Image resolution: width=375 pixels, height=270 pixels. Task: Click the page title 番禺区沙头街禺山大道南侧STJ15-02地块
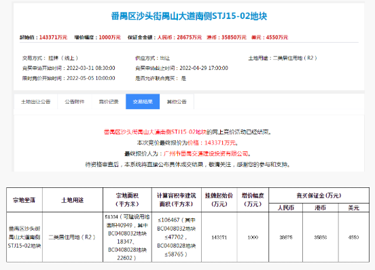189,16
